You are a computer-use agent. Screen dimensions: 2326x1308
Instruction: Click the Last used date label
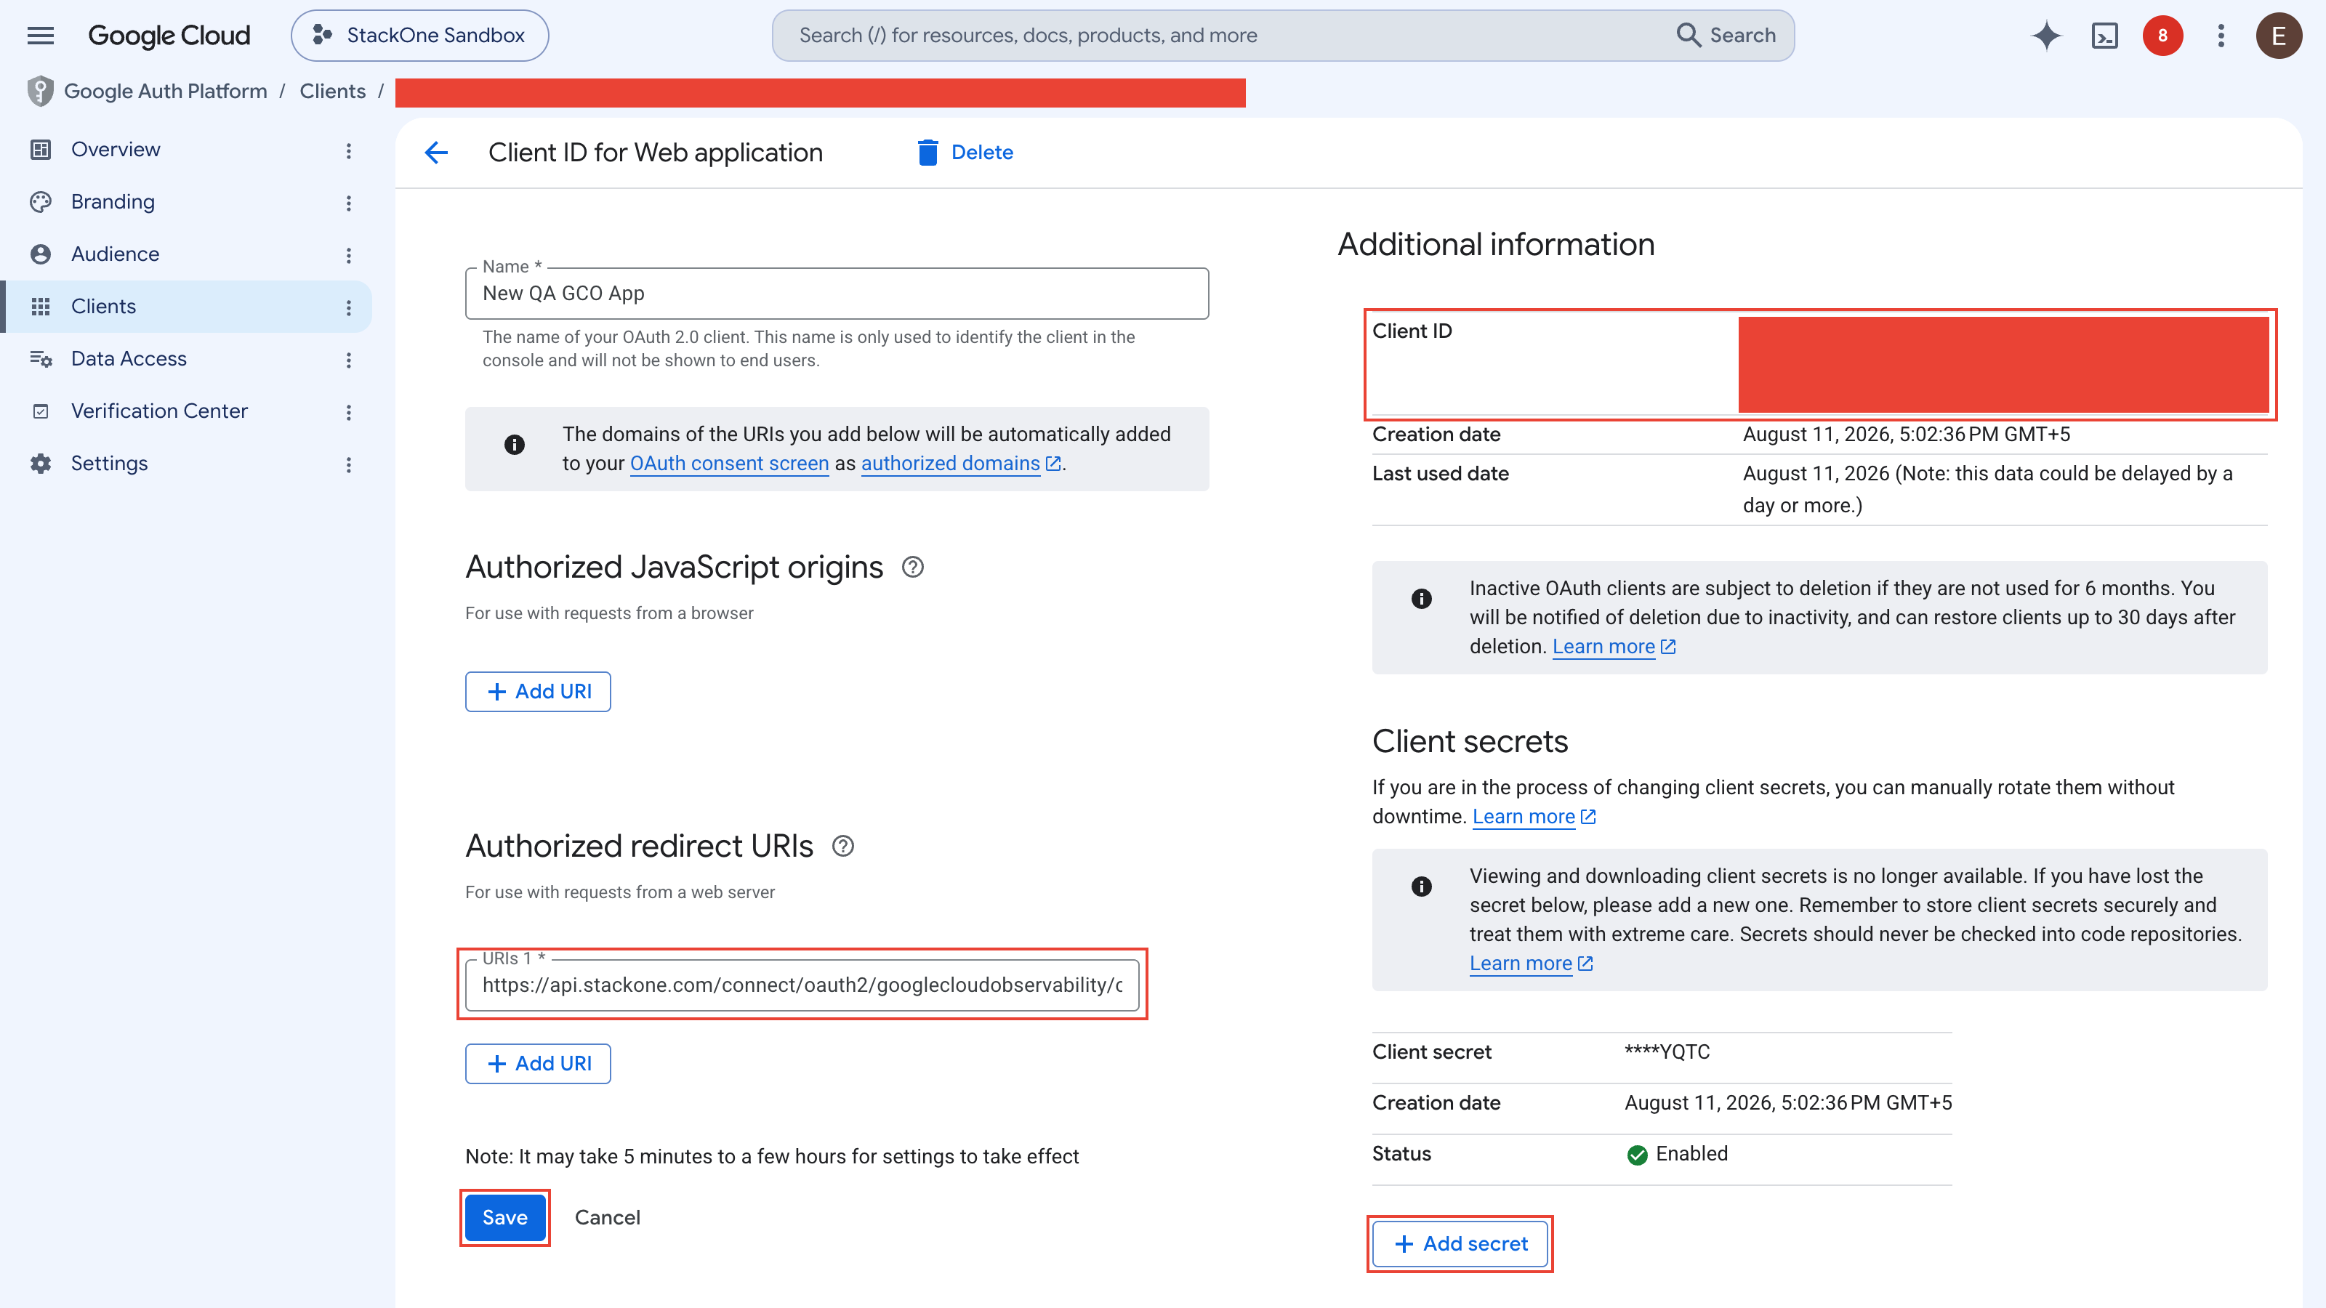pos(1440,474)
